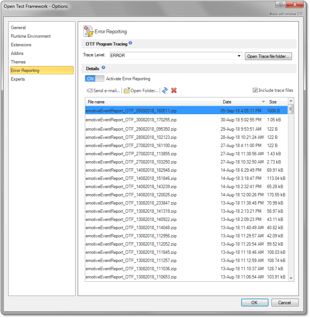Click the Details info icon

point(103,67)
